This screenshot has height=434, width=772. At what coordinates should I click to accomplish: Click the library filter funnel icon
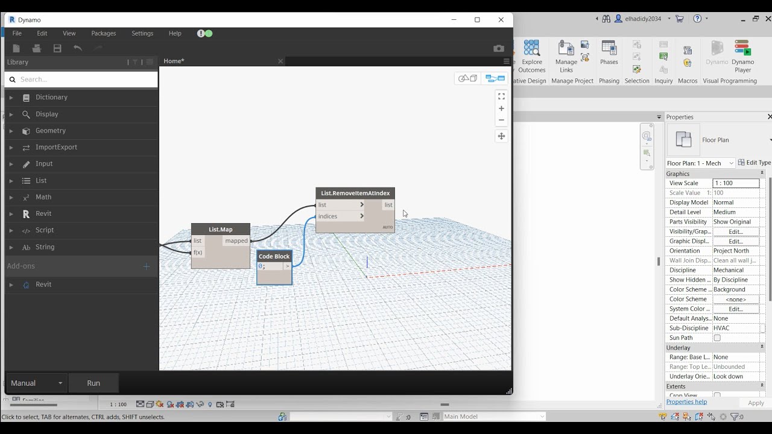(x=135, y=62)
